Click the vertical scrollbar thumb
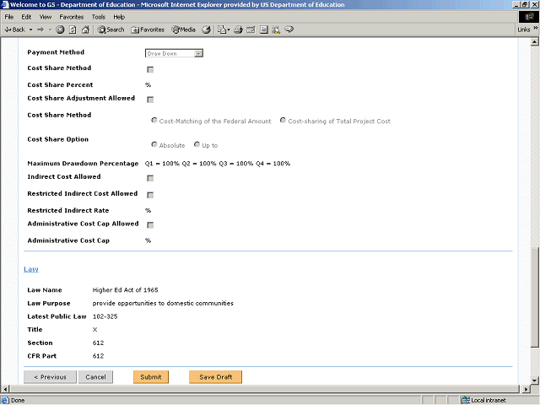 click(534, 298)
